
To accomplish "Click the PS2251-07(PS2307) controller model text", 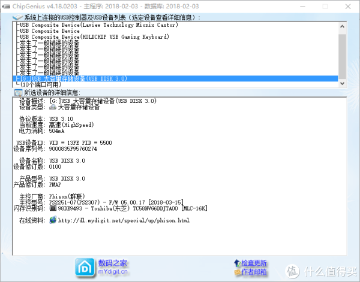I will pos(74,202).
